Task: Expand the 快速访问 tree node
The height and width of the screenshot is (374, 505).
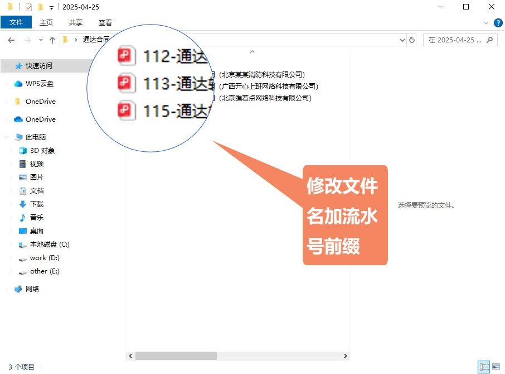Action: click(6, 66)
